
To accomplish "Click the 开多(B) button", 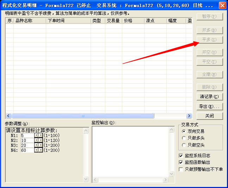I will tap(210, 30).
